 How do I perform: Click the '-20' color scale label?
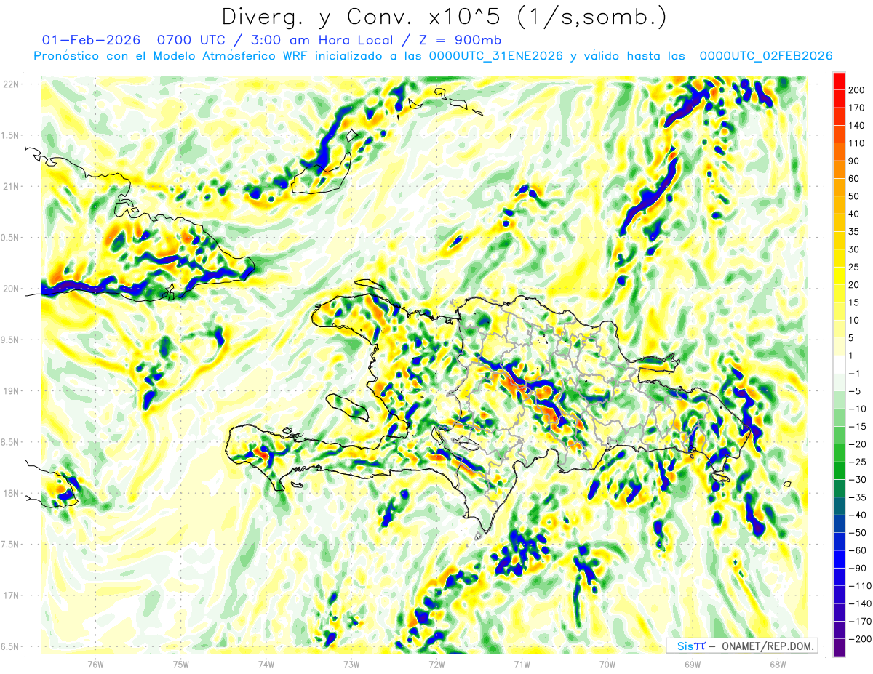tap(858, 444)
